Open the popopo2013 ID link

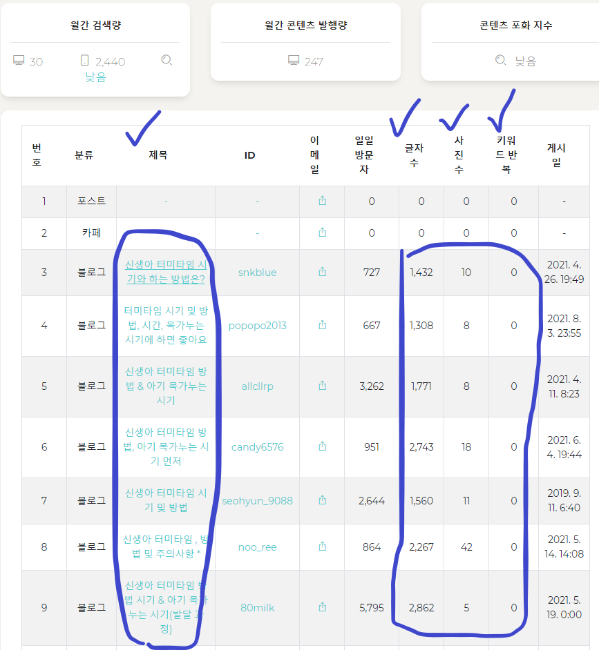pyautogui.click(x=258, y=326)
